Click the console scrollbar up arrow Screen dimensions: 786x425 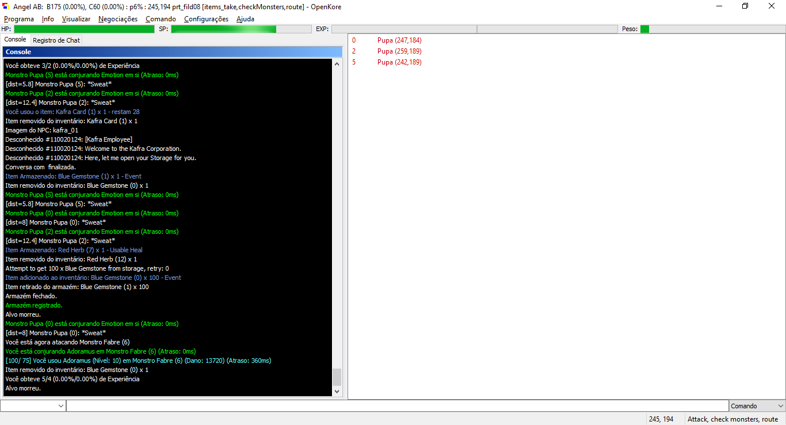click(337, 64)
